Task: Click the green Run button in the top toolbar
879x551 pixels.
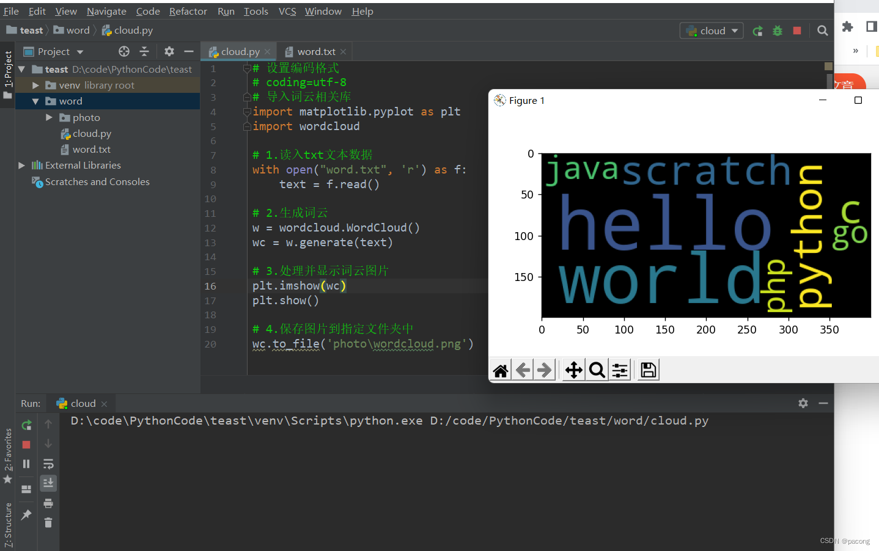Action: tap(758, 31)
